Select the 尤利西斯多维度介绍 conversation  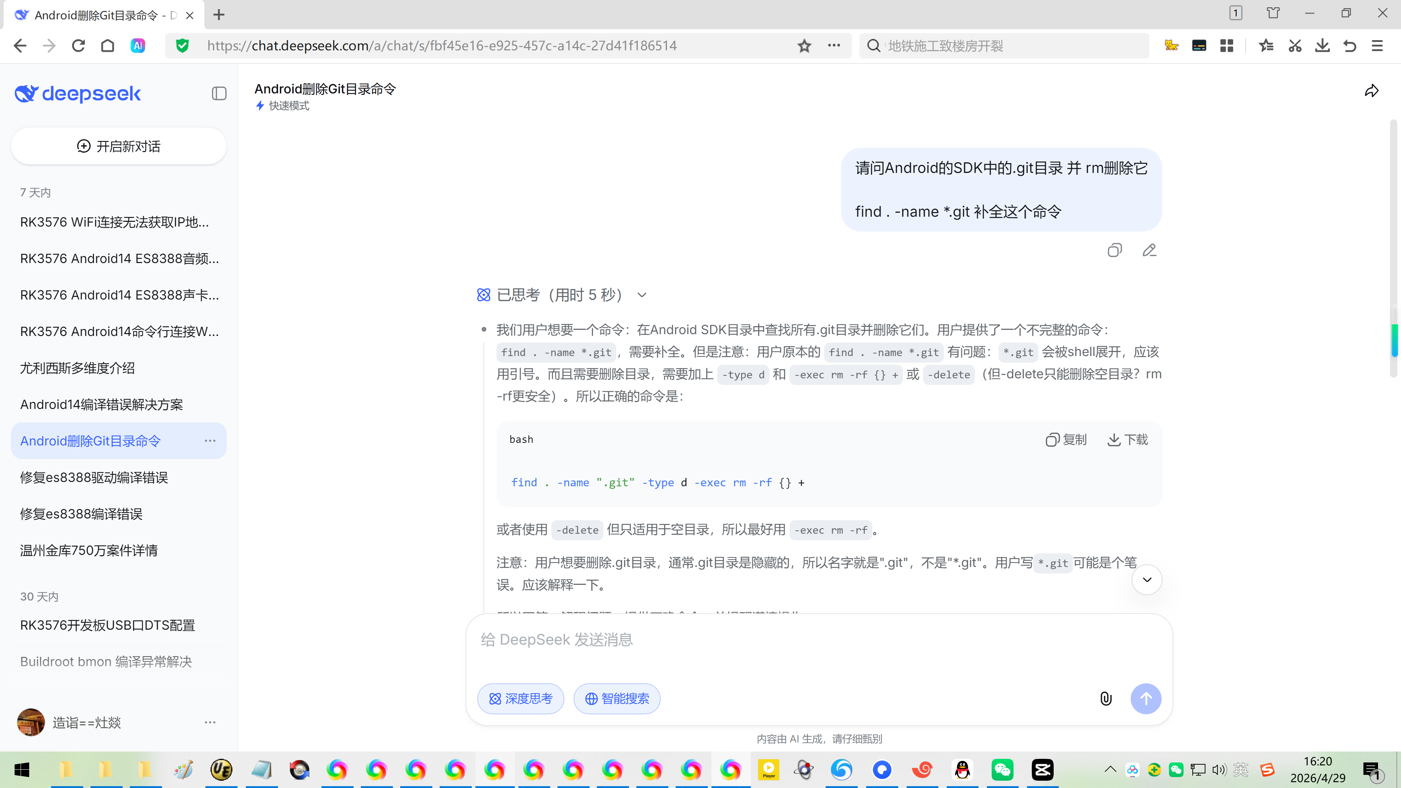pos(77,368)
